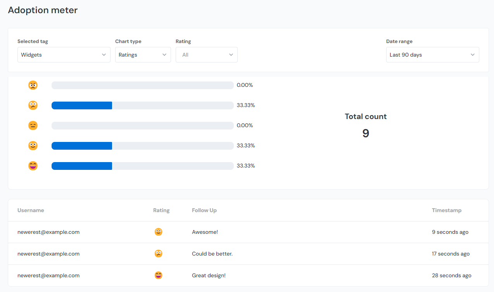Click the frowning icon on Could be better row

[x=158, y=253]
